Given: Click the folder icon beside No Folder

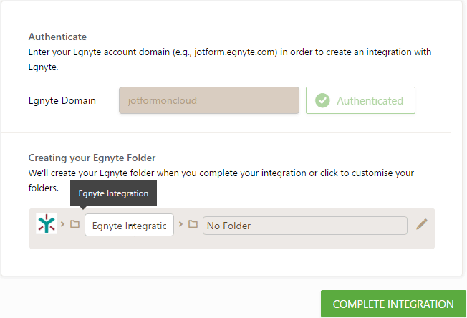Looking at the screenshot, I should coord(193,225).
